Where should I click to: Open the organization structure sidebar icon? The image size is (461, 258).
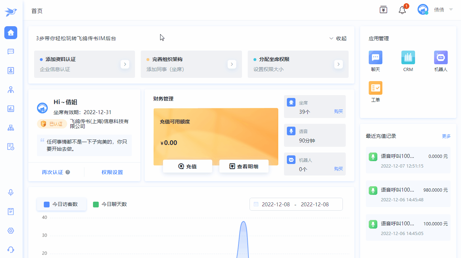pos(11,128)
